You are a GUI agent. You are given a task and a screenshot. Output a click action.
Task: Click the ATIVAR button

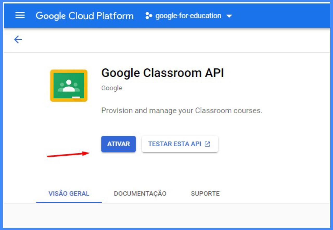(118, 144)
